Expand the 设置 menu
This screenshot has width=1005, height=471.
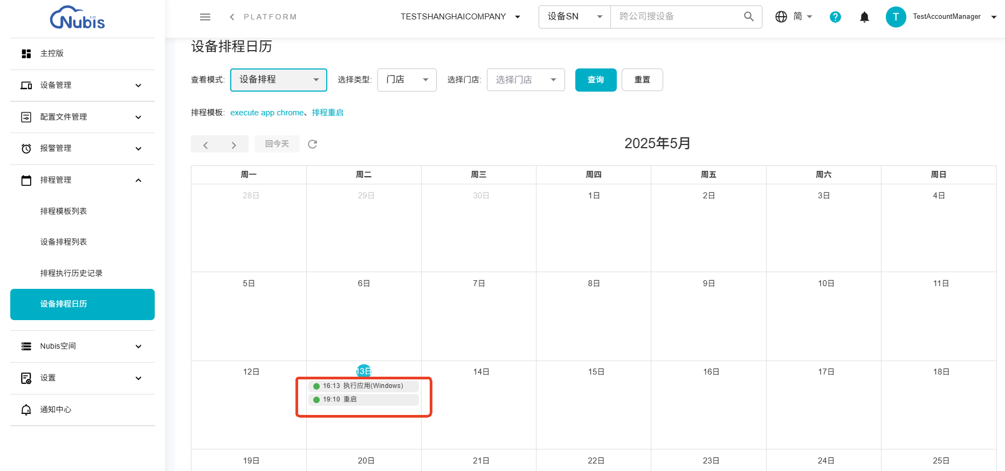(139, 378)
